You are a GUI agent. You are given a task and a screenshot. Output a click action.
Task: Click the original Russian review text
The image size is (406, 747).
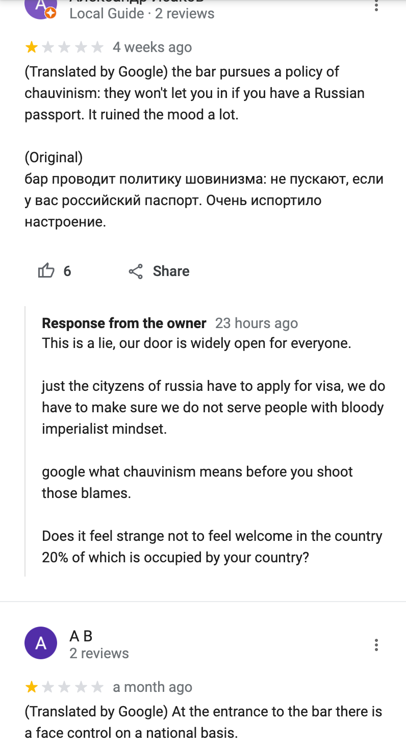pos(204,201)
